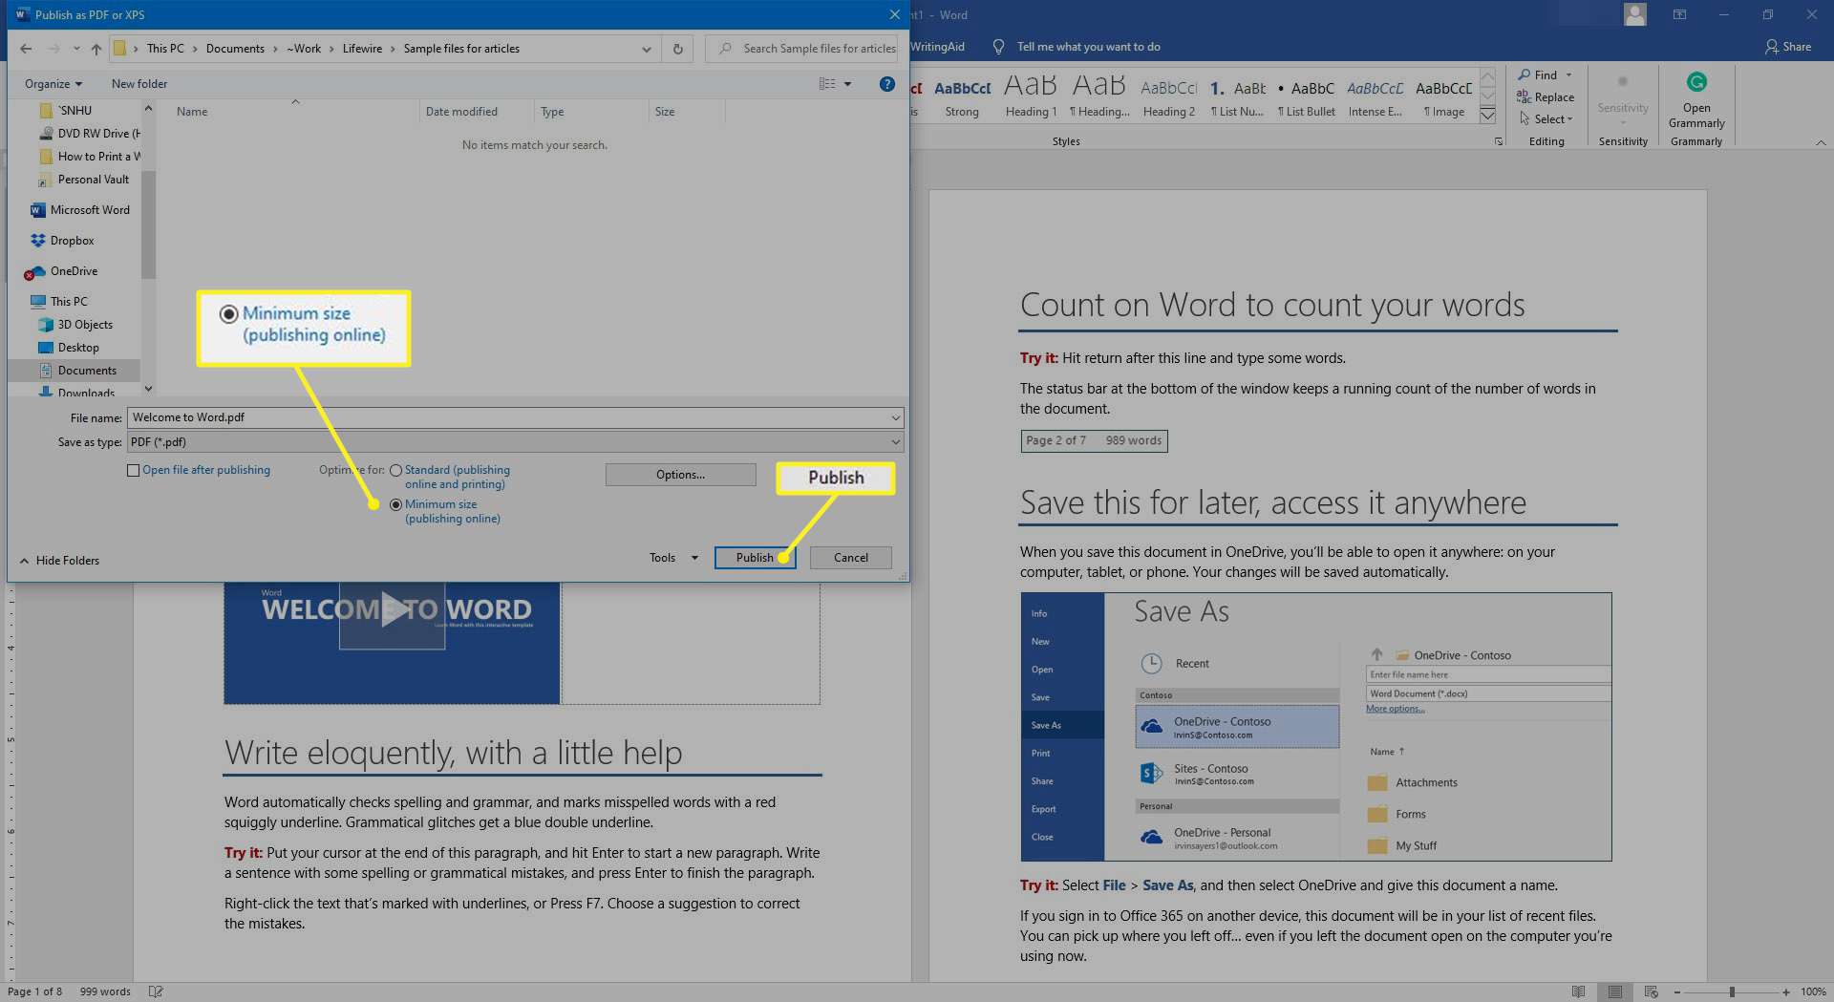Collapse the Word ribbon
Image resolution: width=1834 pixels, height=1002 pixels.
(1821, 142)
